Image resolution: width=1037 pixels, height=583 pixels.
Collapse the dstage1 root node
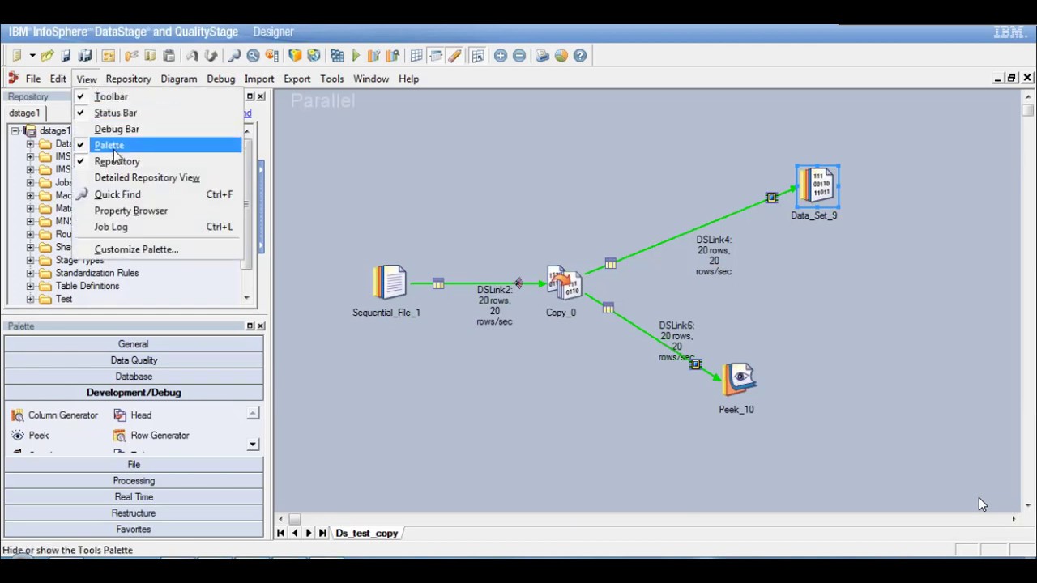(15, 130)
